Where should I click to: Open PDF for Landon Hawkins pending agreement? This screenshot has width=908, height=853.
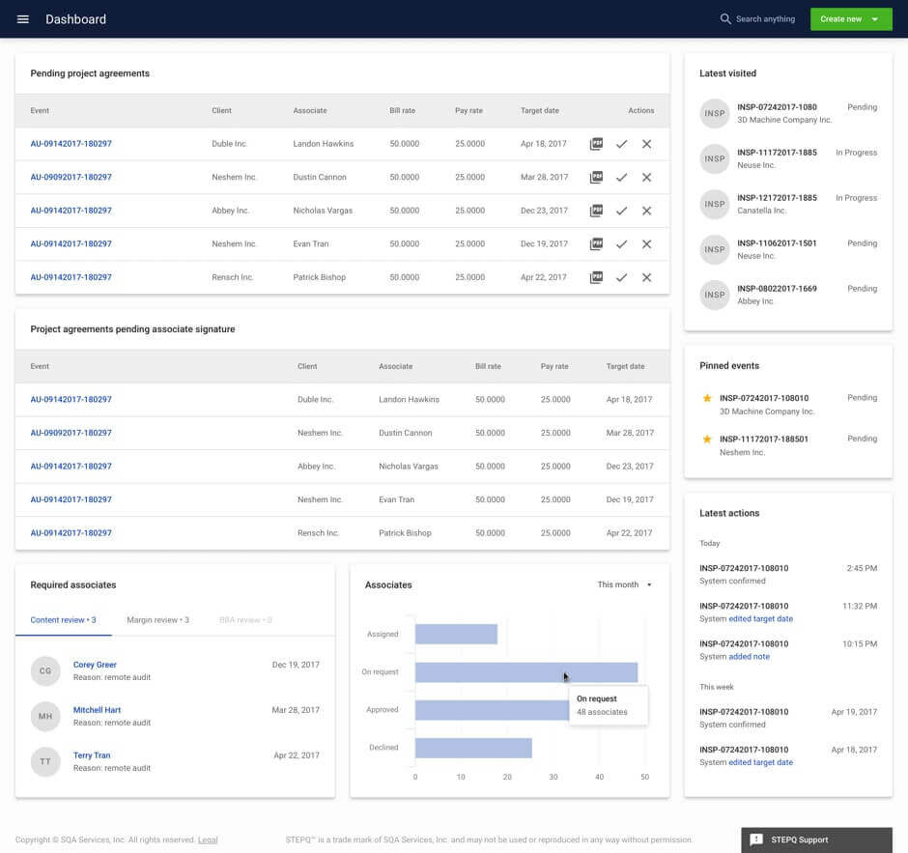coord(596,144)
